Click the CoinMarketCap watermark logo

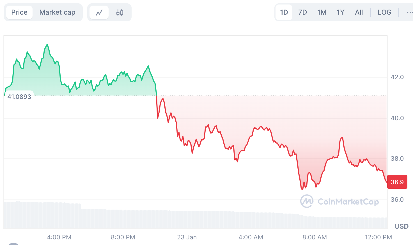[339, 201]
